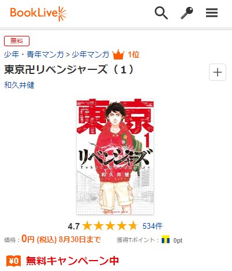The height and width of the screenshot is (271, 232).
Task: Click the BookLive logo
Action: coord(38,13)
